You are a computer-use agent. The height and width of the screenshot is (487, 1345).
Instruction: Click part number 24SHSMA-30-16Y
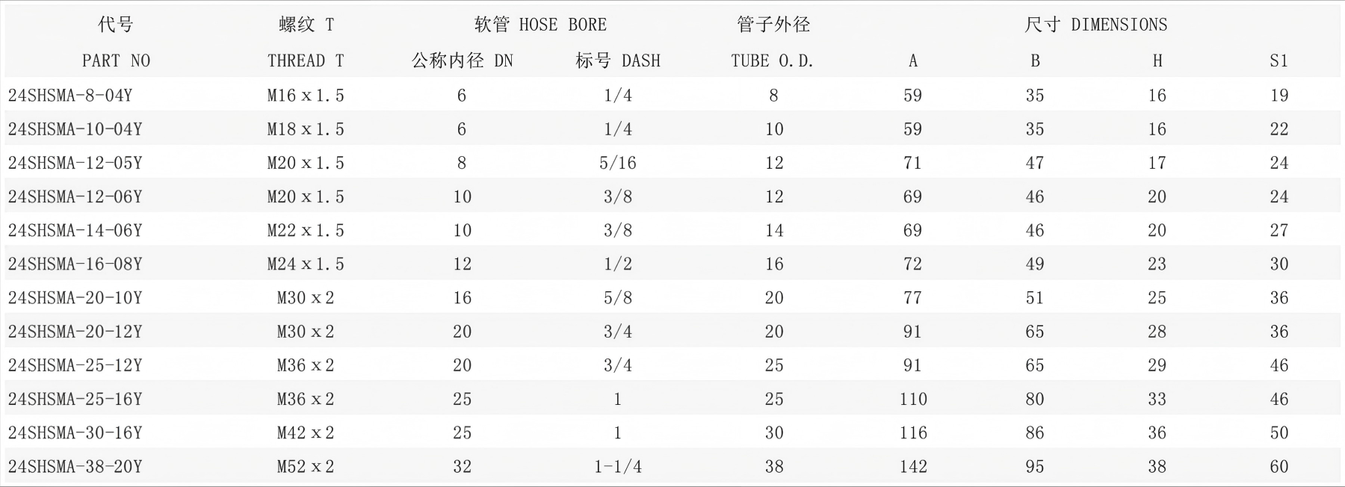pos(75,433)
